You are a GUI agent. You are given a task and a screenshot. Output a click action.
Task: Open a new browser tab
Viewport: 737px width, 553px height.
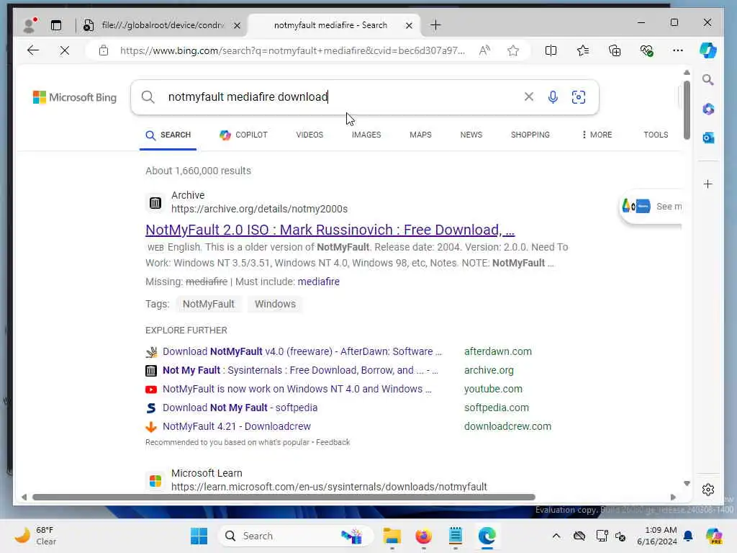click(x=435, y=25)
